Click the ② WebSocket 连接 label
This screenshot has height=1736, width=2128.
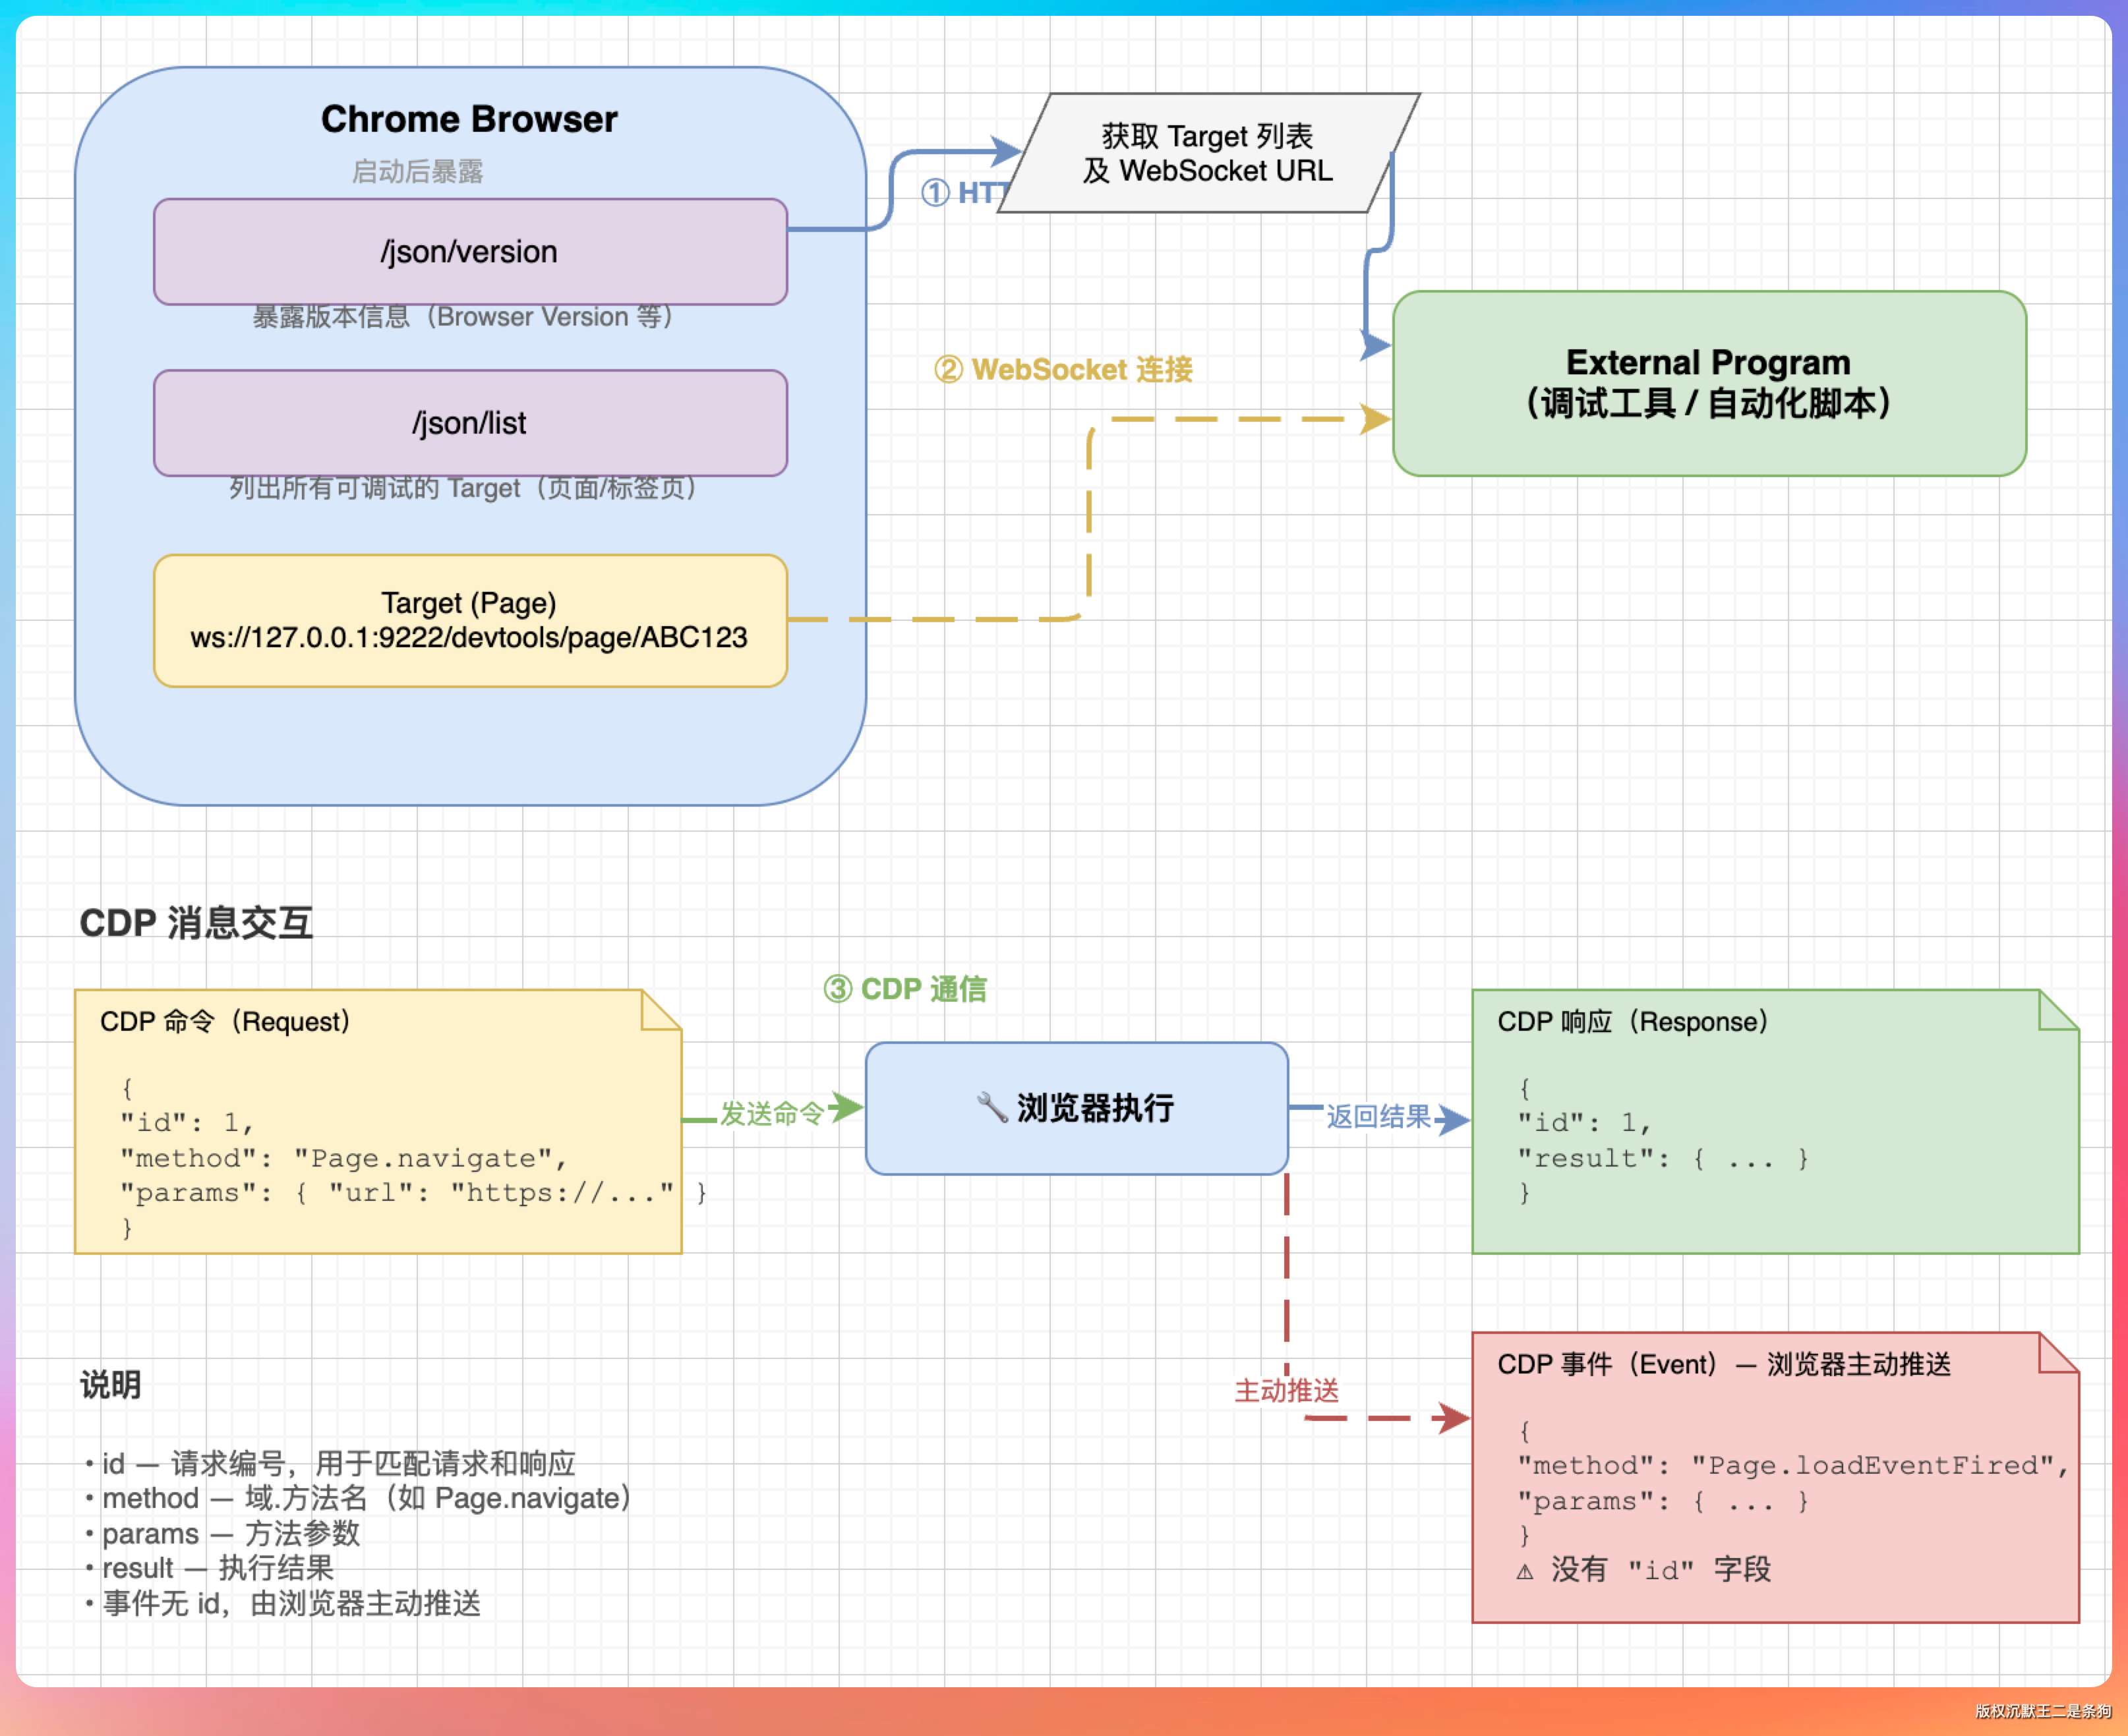click(1063, 369)
